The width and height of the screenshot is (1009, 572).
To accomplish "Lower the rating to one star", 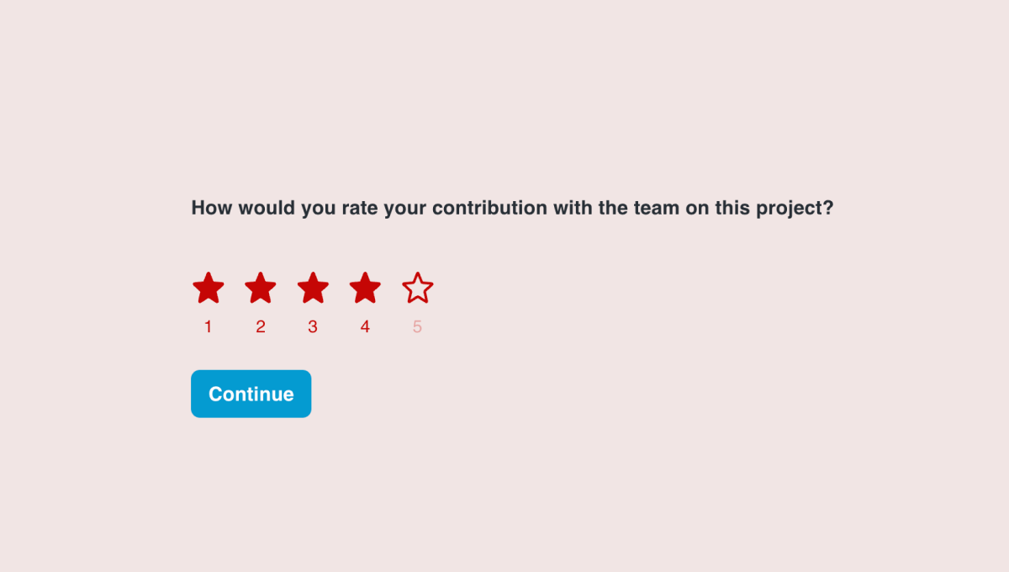I will tap(209, 288).
